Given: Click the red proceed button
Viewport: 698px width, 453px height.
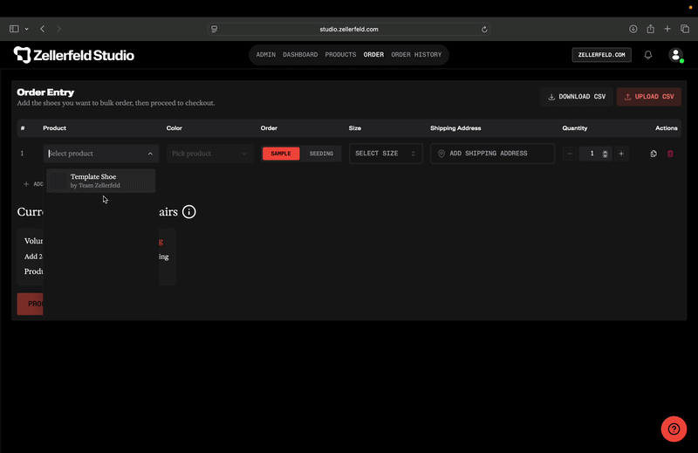Looking at the screenshot, I should [31, 304].
